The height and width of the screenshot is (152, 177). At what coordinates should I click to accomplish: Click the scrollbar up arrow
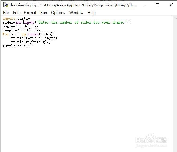(x=175, y=18)
